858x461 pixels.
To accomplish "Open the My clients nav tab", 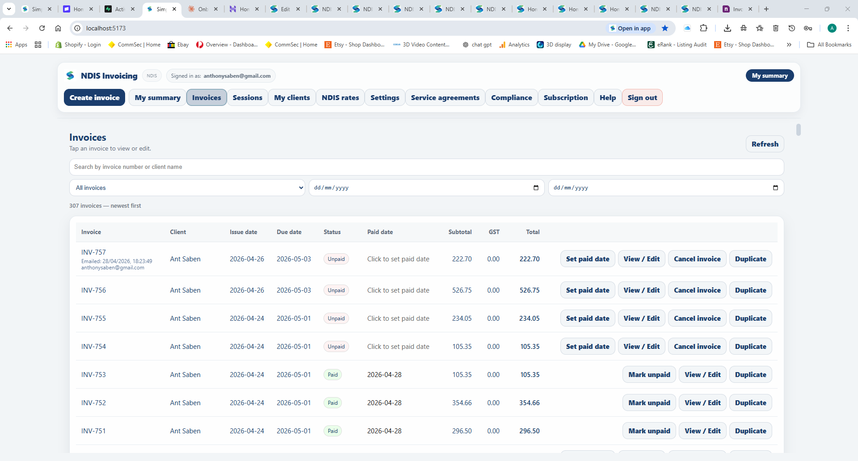I will [x=292, y=97].
